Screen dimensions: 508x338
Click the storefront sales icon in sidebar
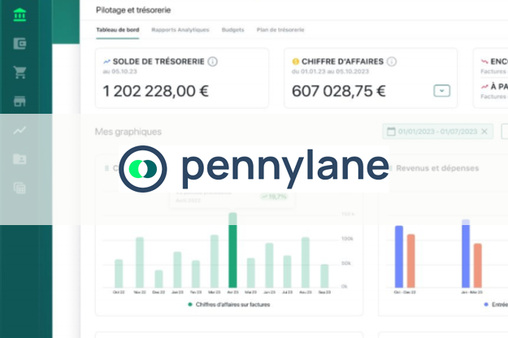point(20,102)
